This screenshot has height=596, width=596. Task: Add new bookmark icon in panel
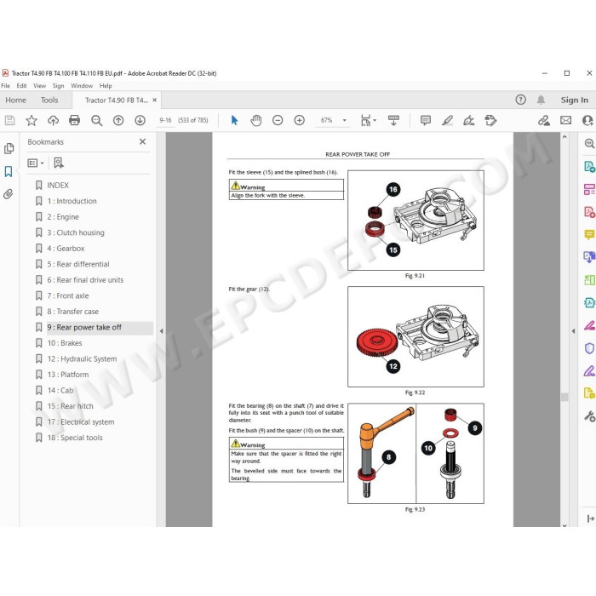pos(59,163)
